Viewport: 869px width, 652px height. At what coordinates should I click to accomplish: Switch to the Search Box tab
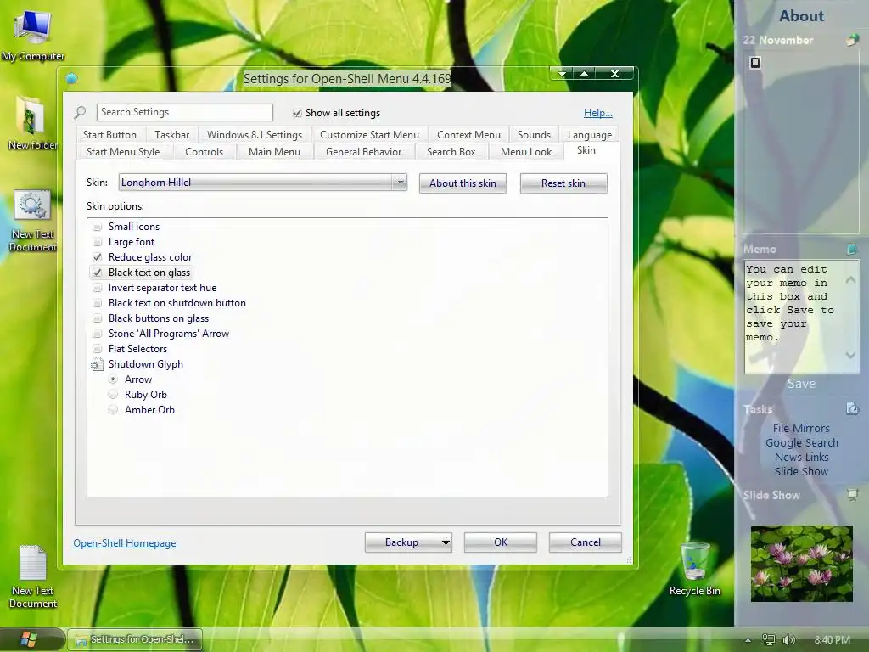coord(451,152)
